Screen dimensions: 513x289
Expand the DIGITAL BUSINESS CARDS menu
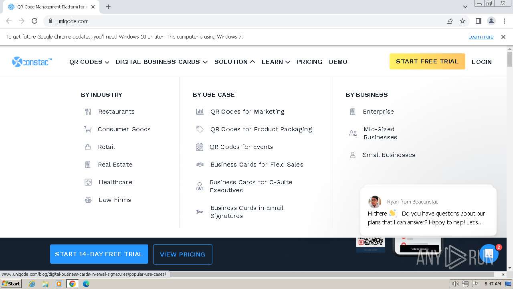(x=162, y=62)
